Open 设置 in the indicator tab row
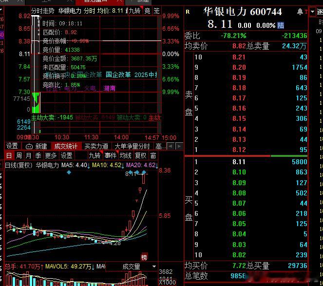 click(12, 146)
